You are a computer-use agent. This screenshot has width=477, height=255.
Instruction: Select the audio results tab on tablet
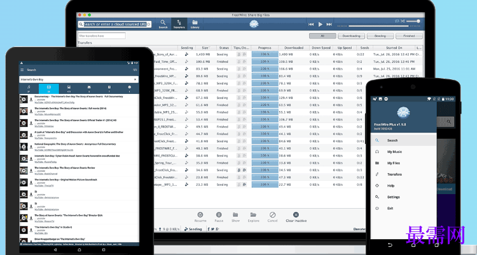pyautogui.click(x=29, y=89)
